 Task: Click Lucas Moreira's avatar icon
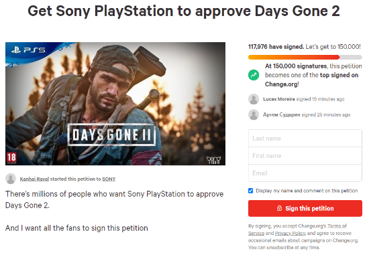(x=254, y=99)
